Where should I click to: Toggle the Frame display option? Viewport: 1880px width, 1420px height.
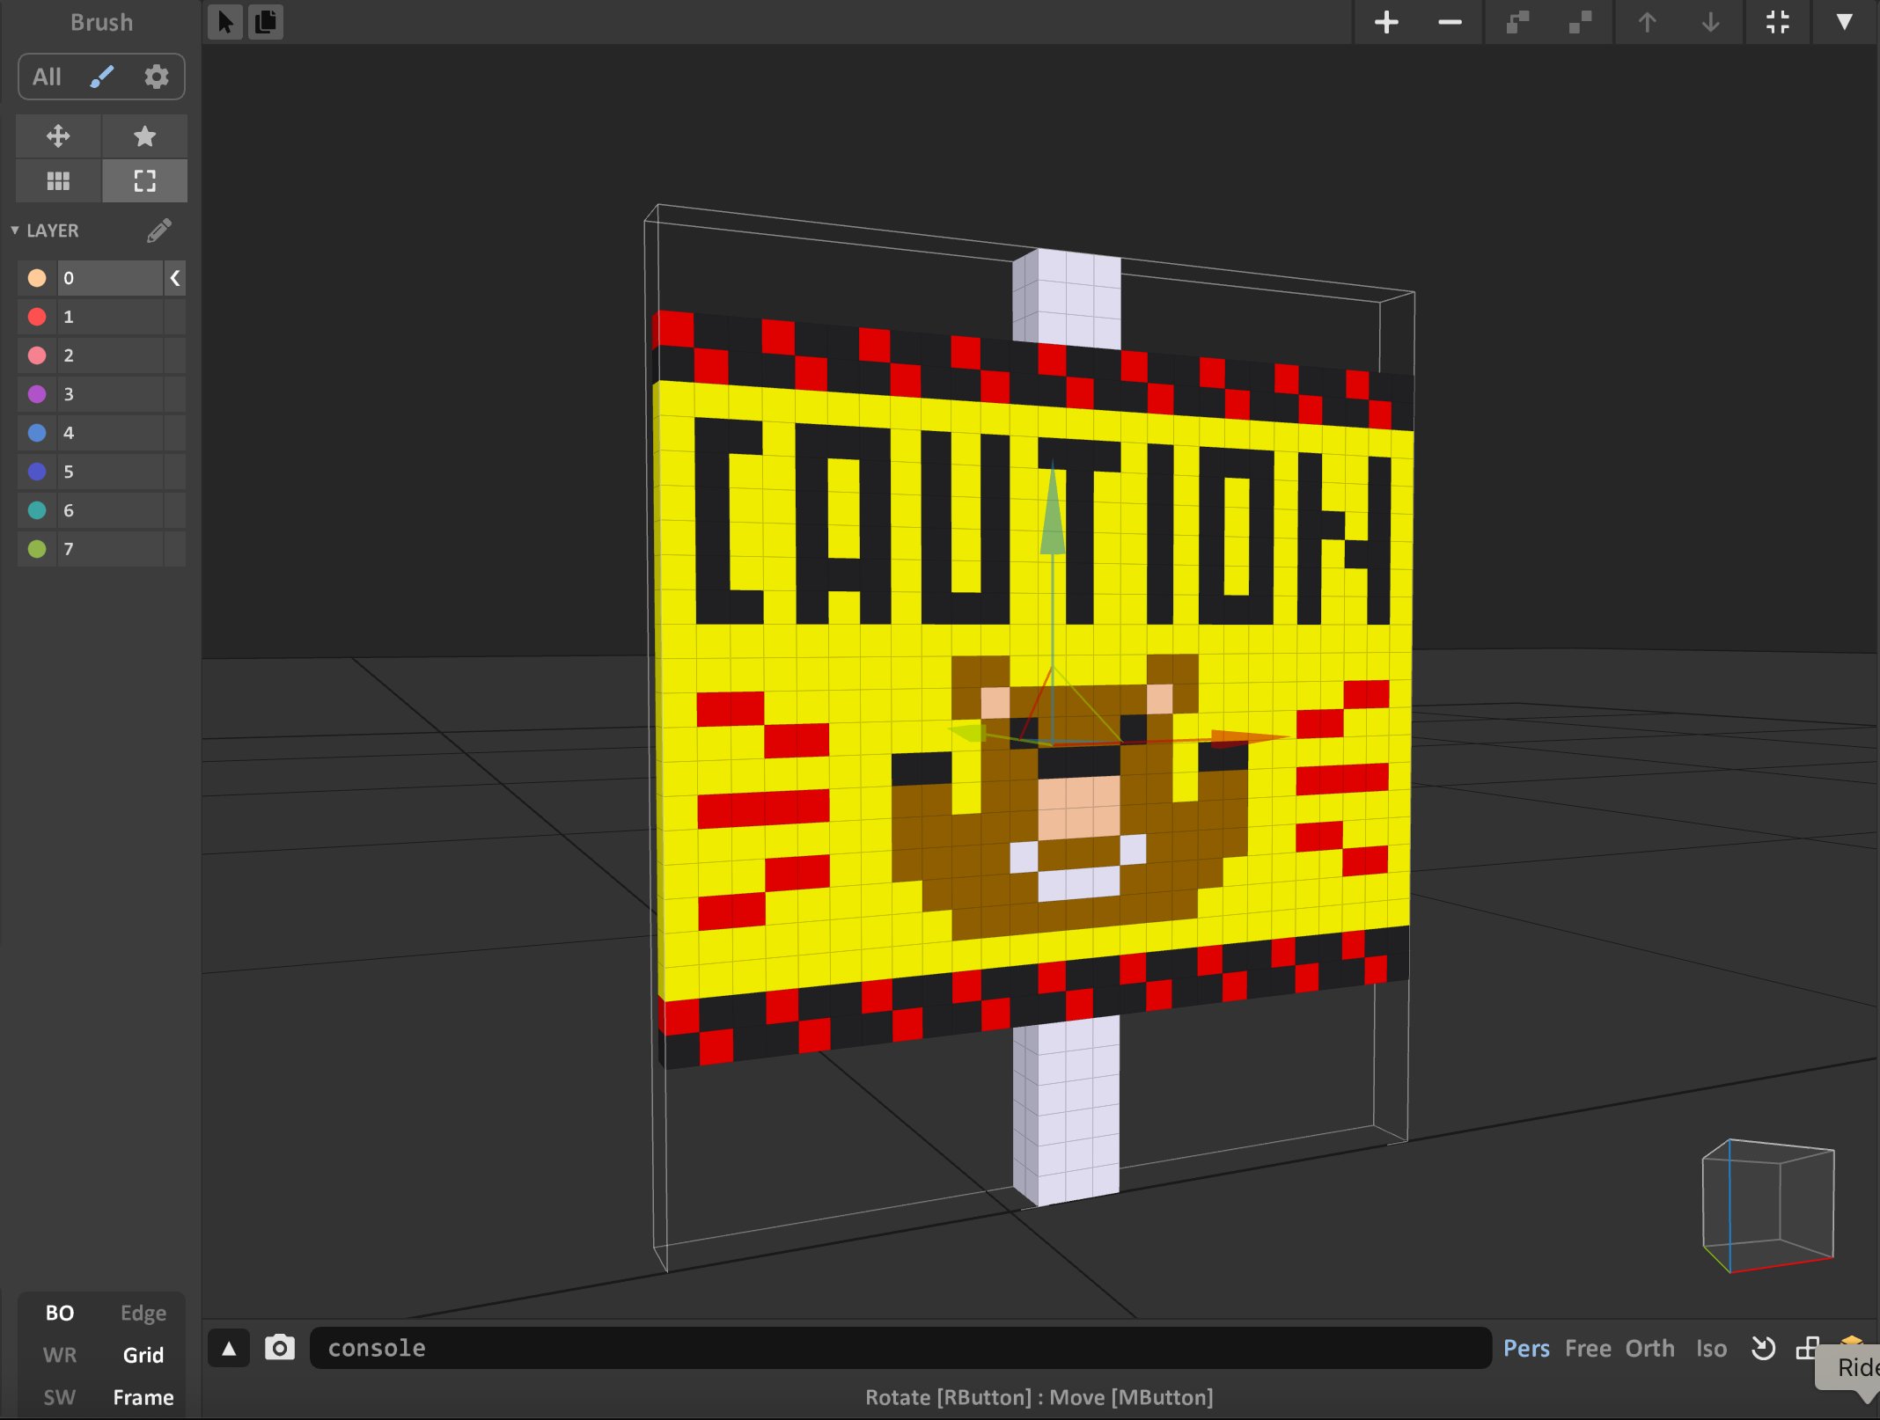pyautogui.click(x=143, y=1397)
